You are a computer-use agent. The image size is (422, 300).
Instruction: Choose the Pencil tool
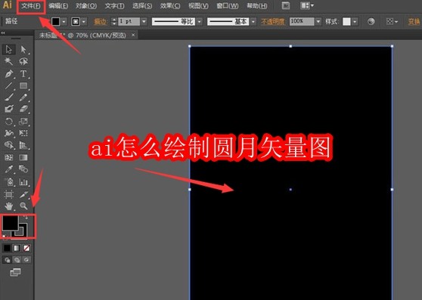[x=23, y=97]
